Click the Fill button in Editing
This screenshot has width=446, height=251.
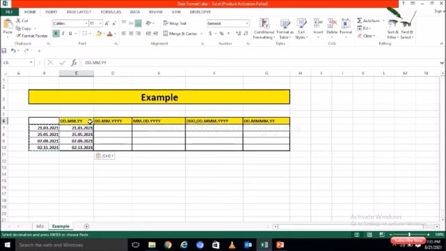(364, 28)
